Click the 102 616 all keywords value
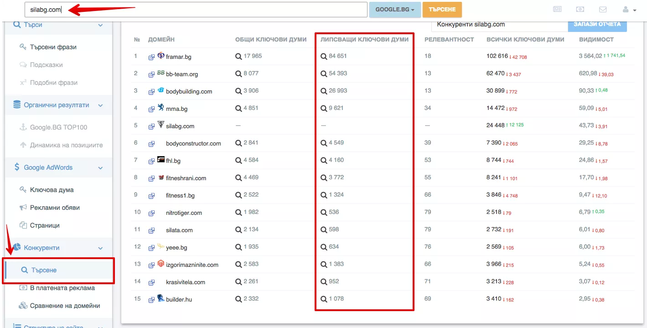The height and width of the screenshot is (328, 647). pos(497,56)
